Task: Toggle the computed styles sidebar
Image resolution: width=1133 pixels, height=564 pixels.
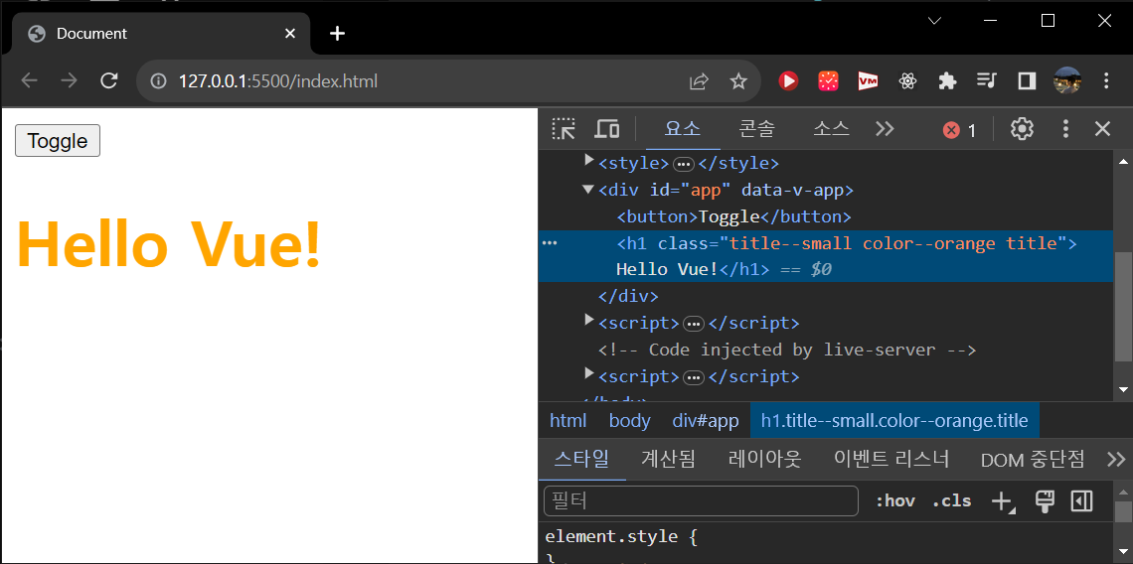Action: (1081, 501)
